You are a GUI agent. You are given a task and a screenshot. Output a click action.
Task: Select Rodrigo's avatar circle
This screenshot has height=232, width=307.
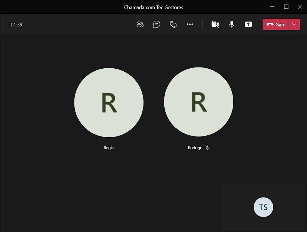(198, 102)
